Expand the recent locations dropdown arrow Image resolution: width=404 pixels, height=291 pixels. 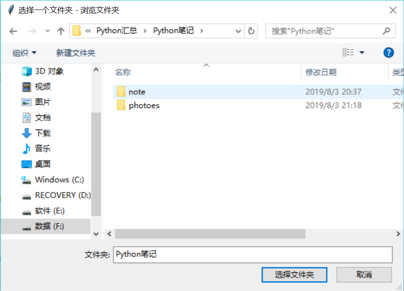47,31
